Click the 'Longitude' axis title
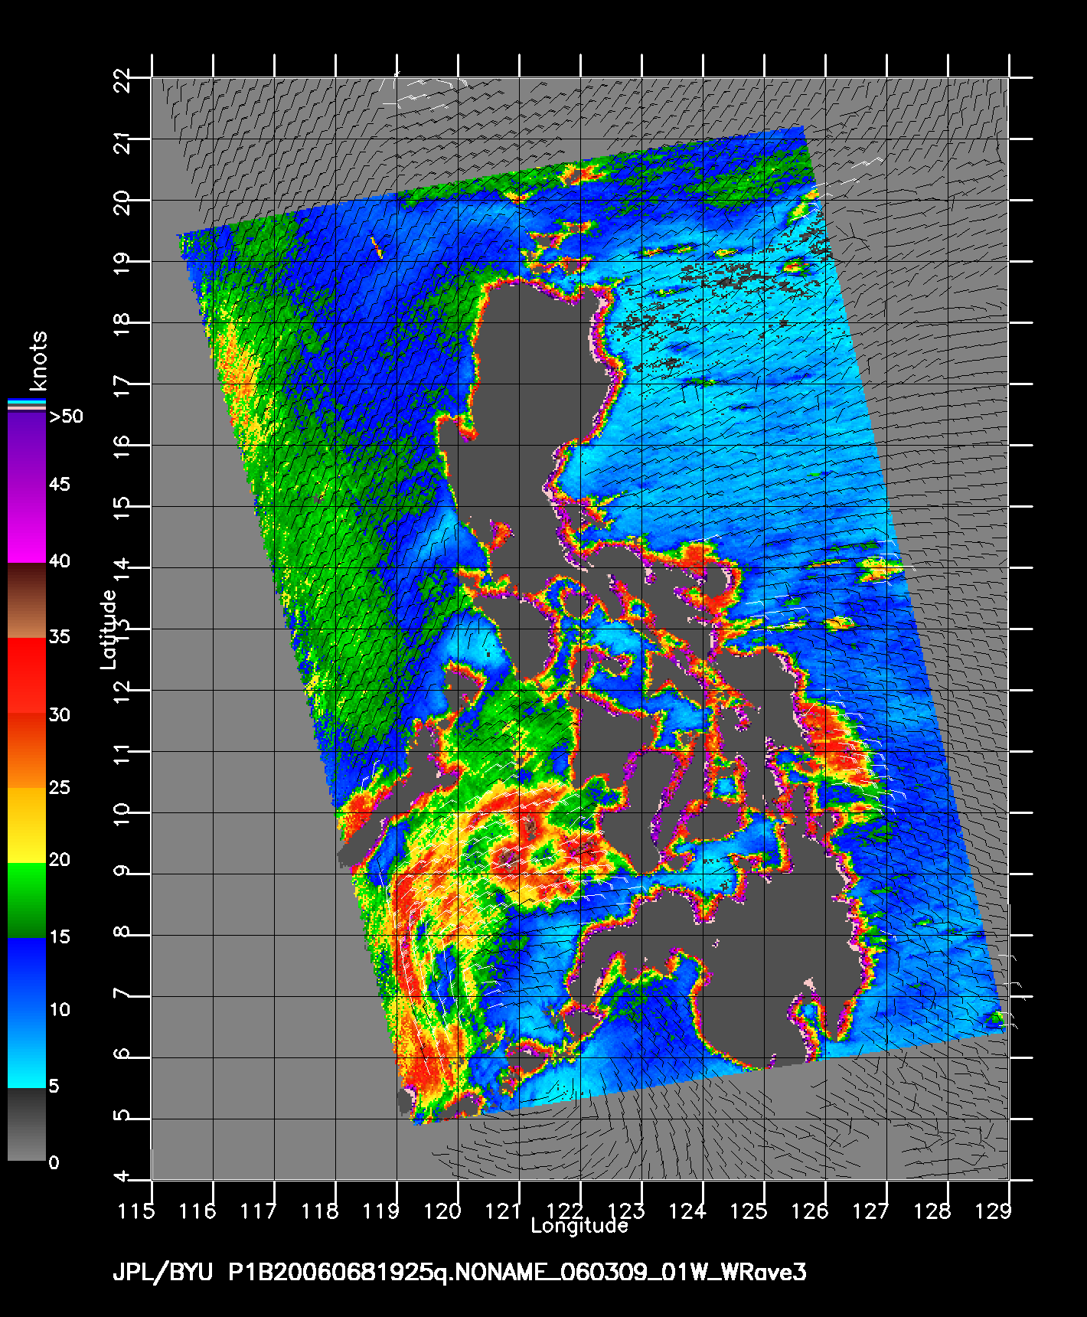Viewport: 1087px width, 1317px height. tap(579, 1226)
